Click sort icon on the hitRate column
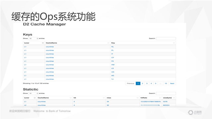 [x=160, y=98]
